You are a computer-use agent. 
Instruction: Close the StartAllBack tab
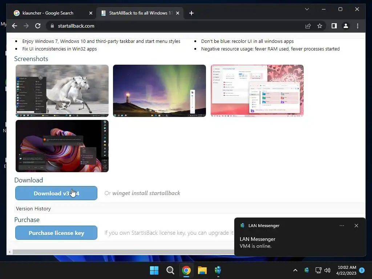click(177, 13)
